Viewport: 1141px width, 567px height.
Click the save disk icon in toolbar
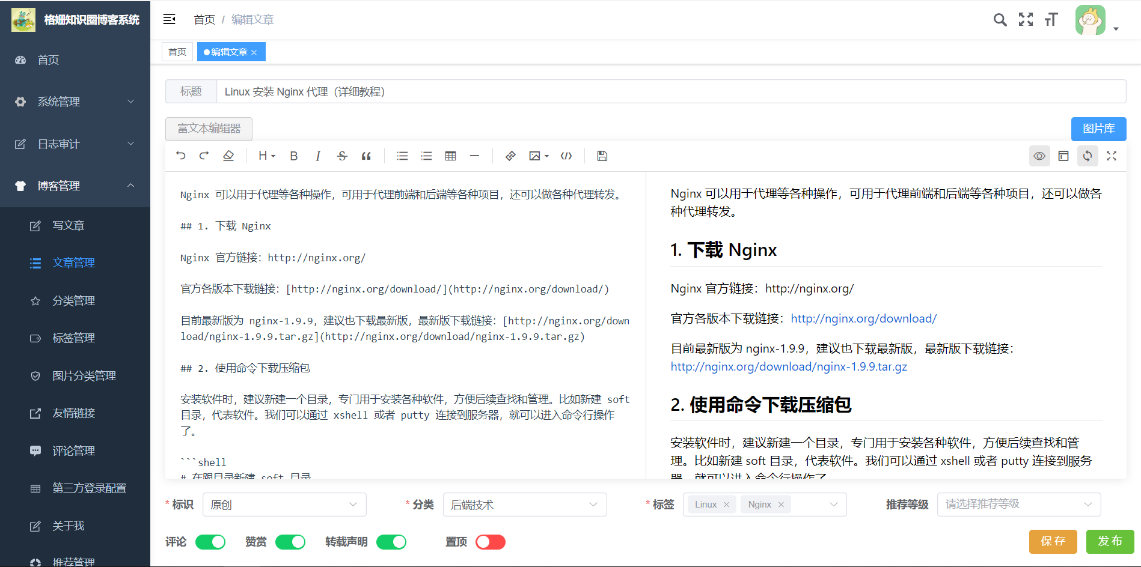pos(602,156)
